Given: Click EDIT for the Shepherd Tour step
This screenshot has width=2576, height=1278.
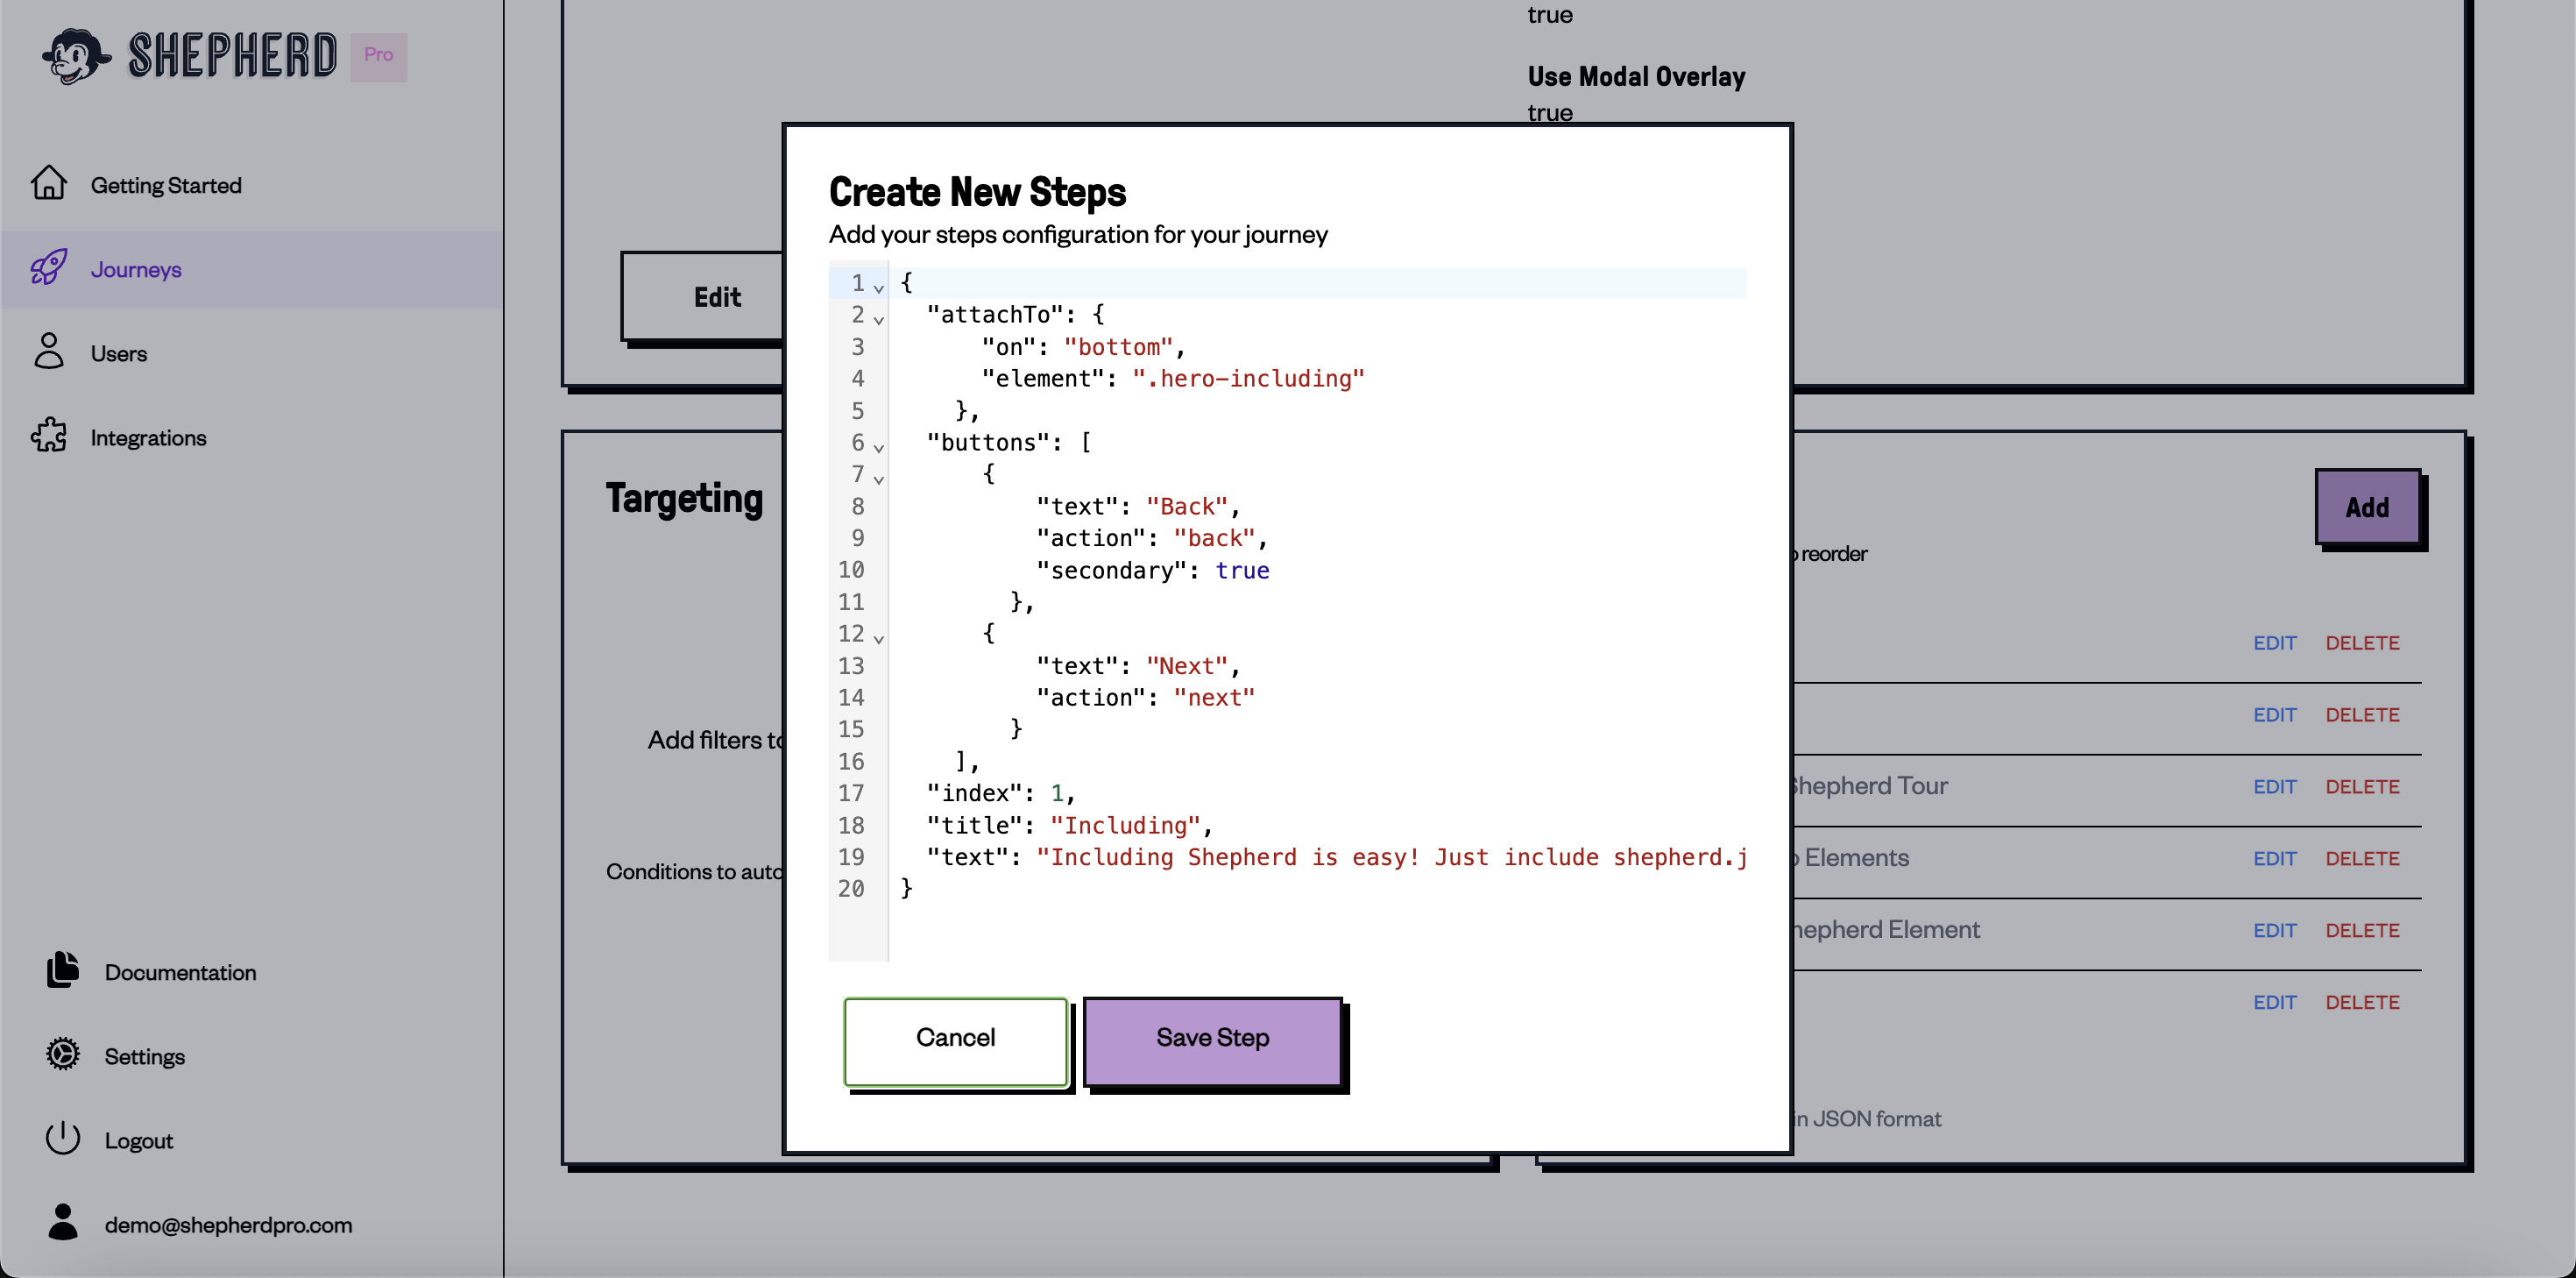Looking at the screenshot, I should 2274,786.
